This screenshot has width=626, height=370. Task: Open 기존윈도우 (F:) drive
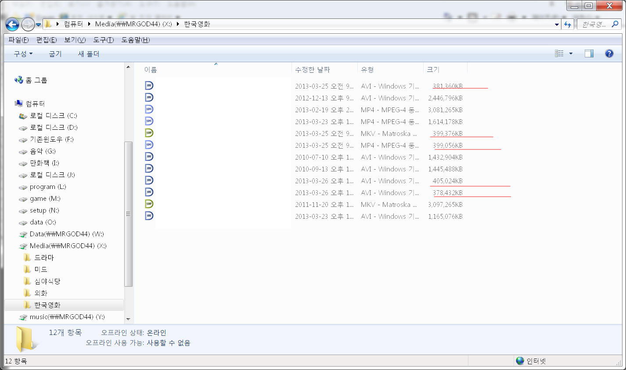click(46, 139)
